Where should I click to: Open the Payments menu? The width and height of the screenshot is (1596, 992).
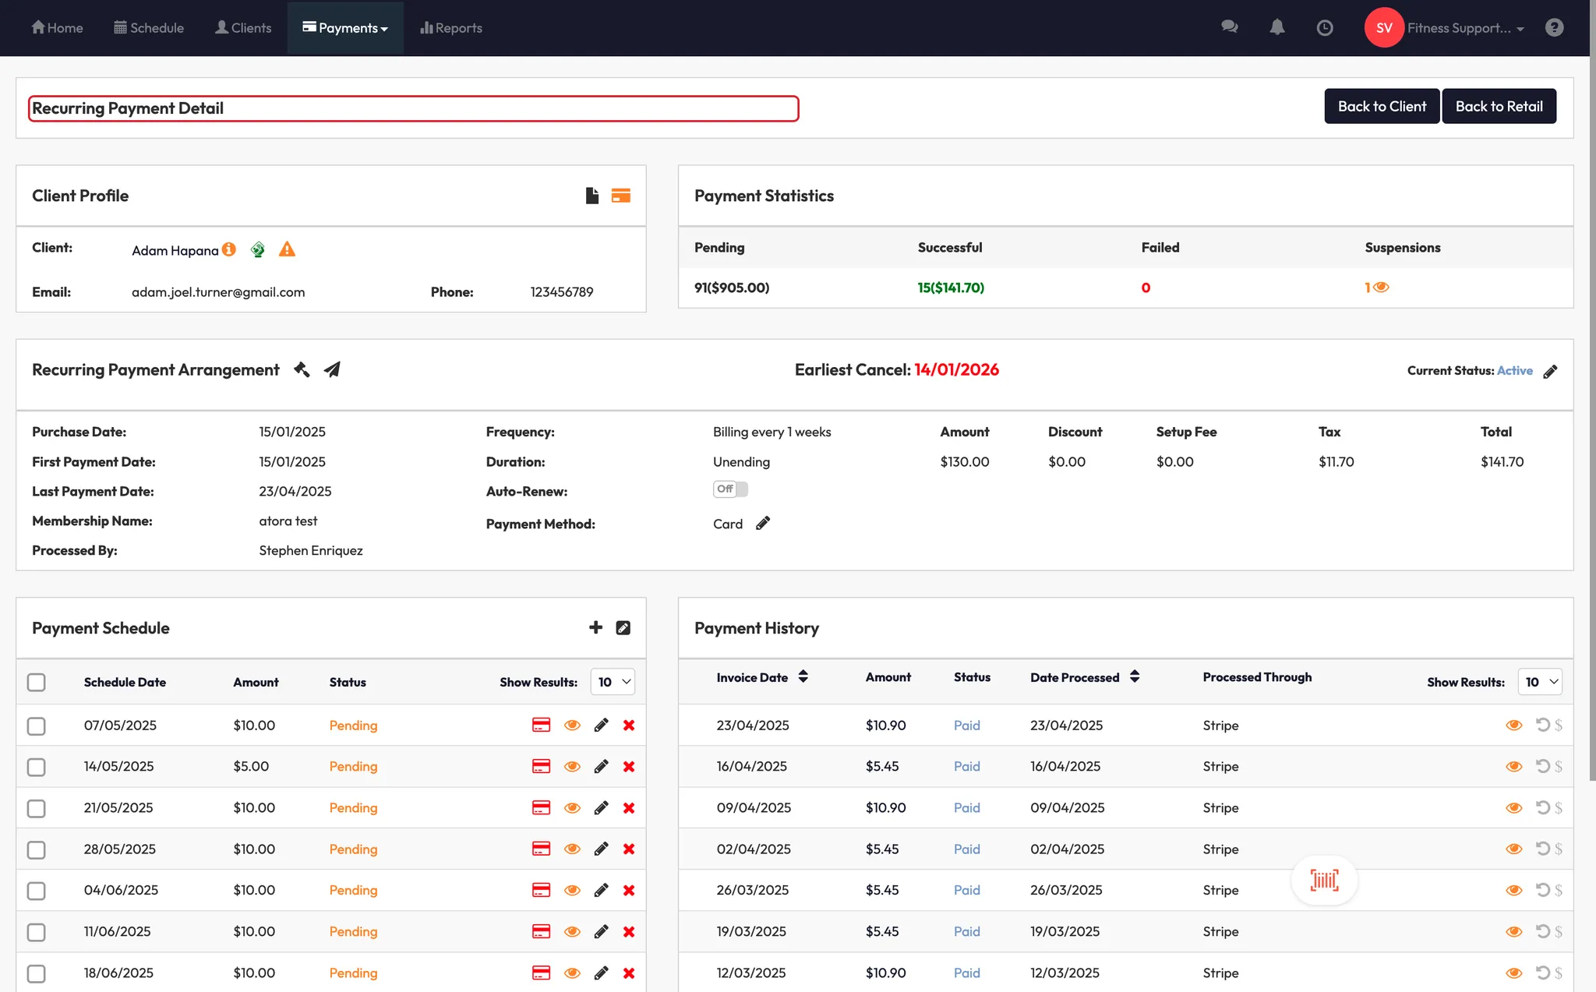(345, 28)
